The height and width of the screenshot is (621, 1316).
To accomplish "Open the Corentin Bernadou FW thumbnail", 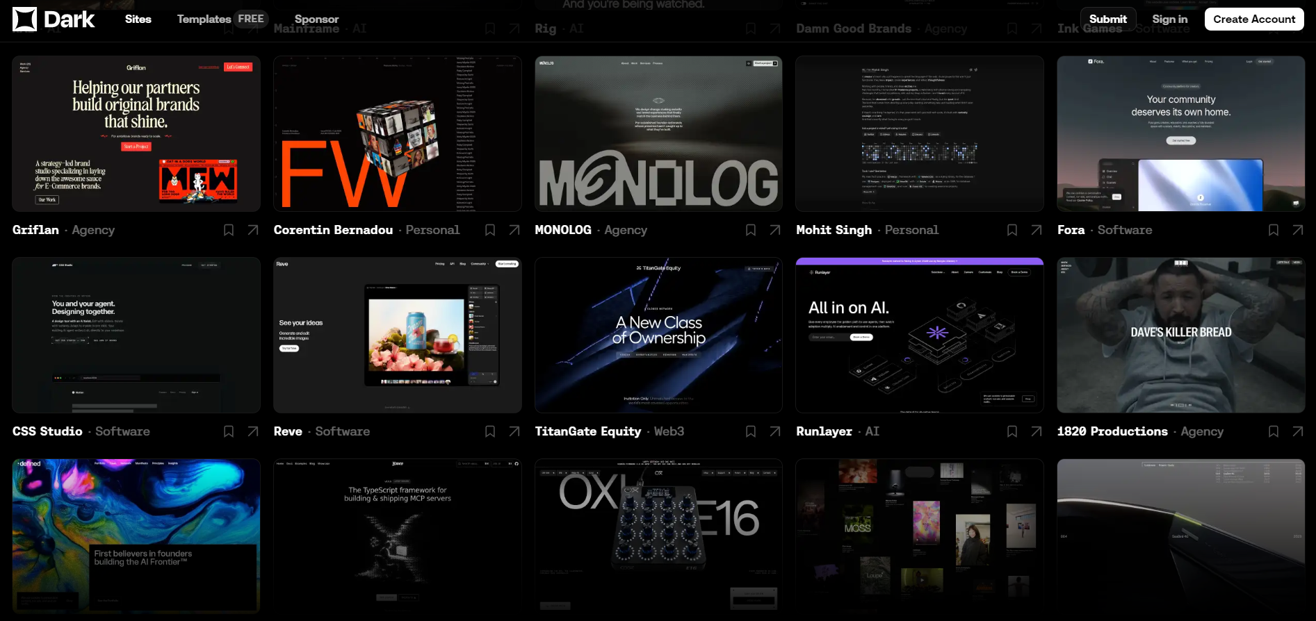I will tap(398, 134).
